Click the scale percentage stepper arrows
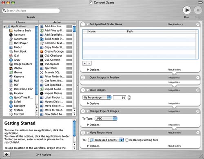 129,97
